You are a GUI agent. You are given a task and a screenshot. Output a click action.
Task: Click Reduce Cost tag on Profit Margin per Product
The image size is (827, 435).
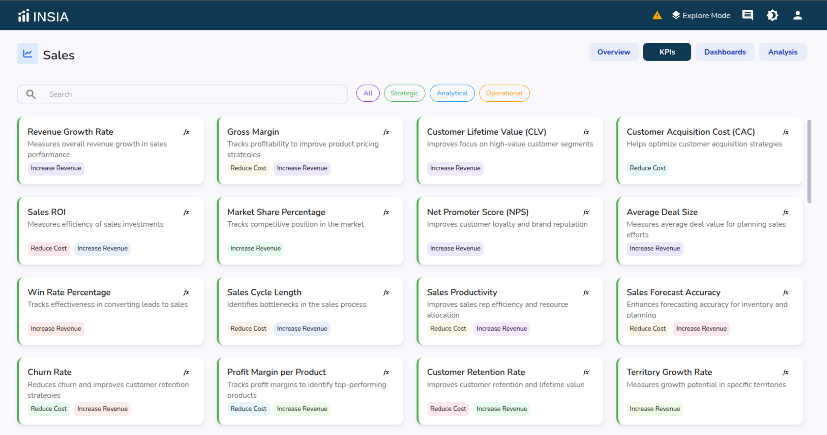(248, 409)
